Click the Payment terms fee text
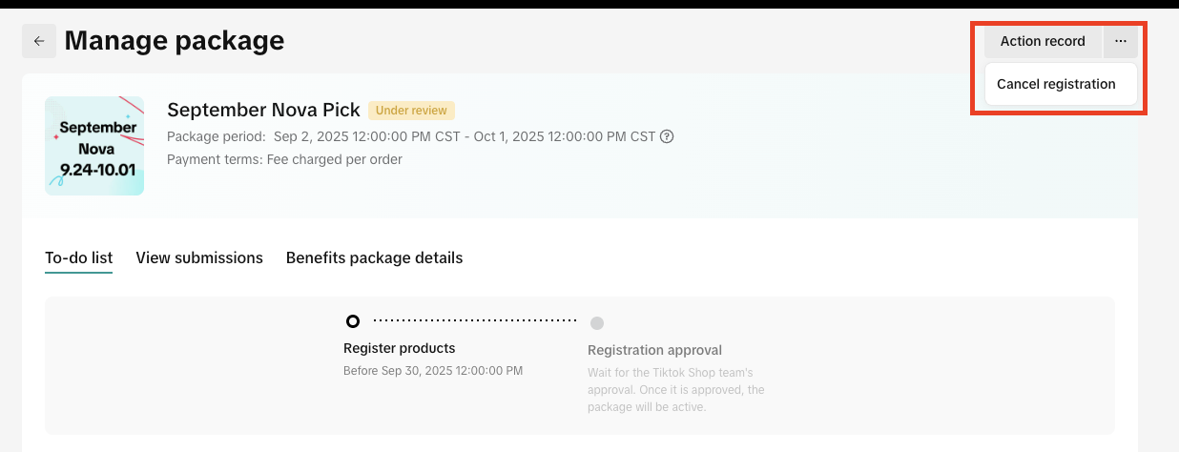This screenshot has width=1179, height=452. 284,159
